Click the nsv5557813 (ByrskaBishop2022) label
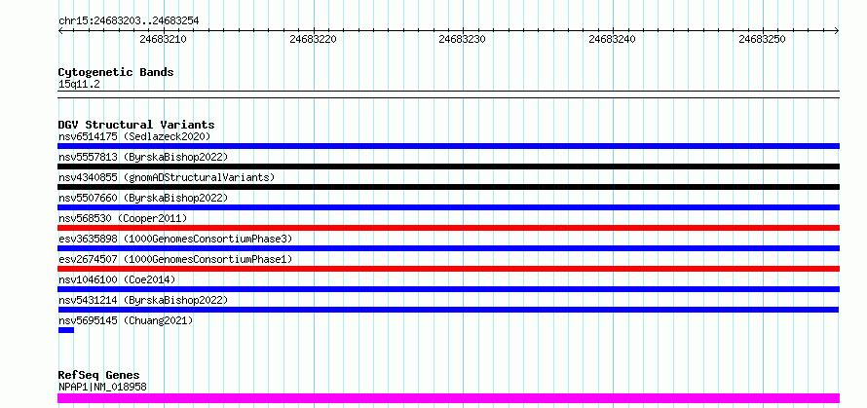 (x=143, y=157)
